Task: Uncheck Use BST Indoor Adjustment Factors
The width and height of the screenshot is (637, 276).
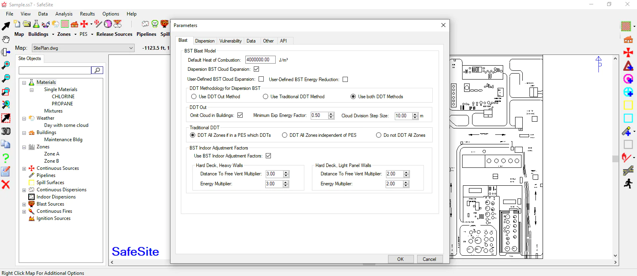Action: (269, 156)
